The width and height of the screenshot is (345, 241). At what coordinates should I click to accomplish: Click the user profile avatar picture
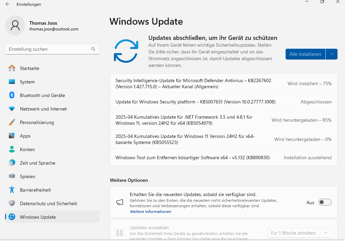[x=15, y=25]
